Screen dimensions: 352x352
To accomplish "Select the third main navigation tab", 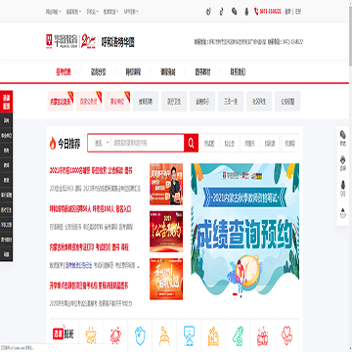I will point(133,72).
